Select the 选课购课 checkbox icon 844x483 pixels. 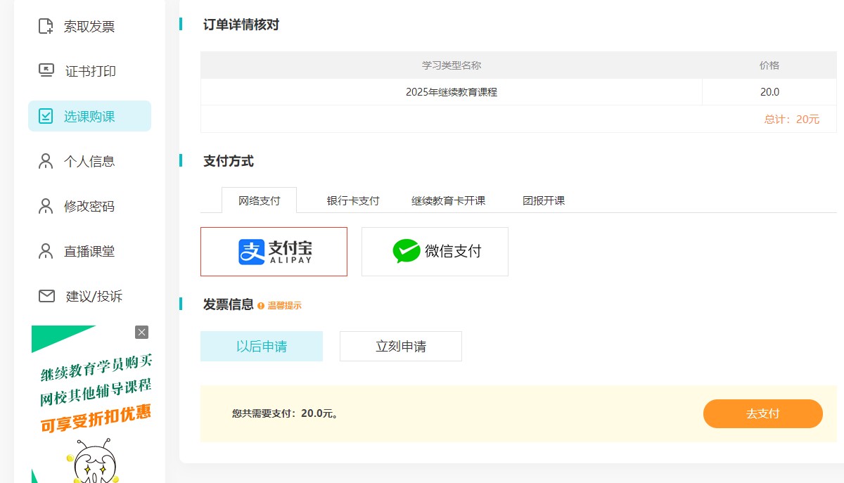46,117
